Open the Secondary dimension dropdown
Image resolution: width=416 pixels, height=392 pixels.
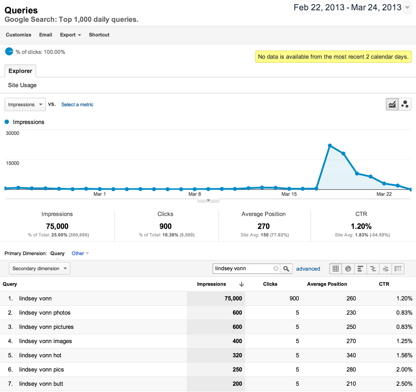tap(40, 268)
